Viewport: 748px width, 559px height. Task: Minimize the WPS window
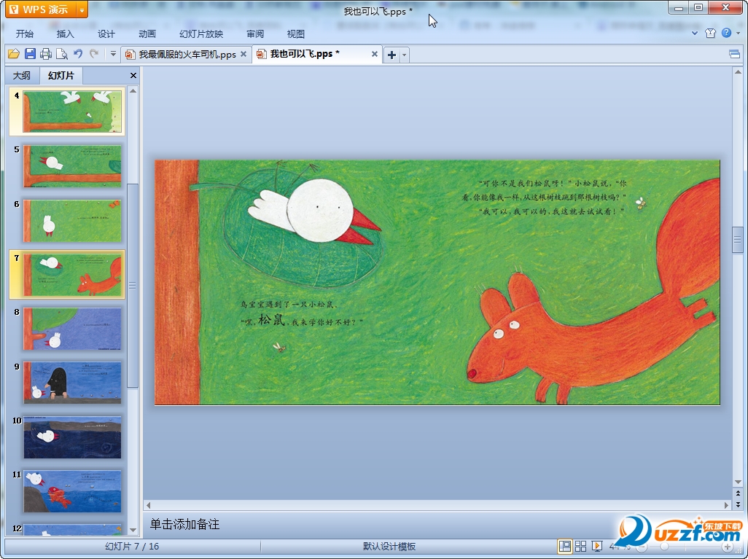click(x=678, y=7)
